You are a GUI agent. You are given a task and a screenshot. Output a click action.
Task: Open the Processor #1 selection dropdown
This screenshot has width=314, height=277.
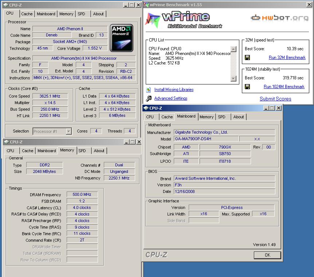[69, 131]
